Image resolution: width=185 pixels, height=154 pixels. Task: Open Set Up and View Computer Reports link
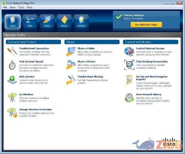(152, 78)
